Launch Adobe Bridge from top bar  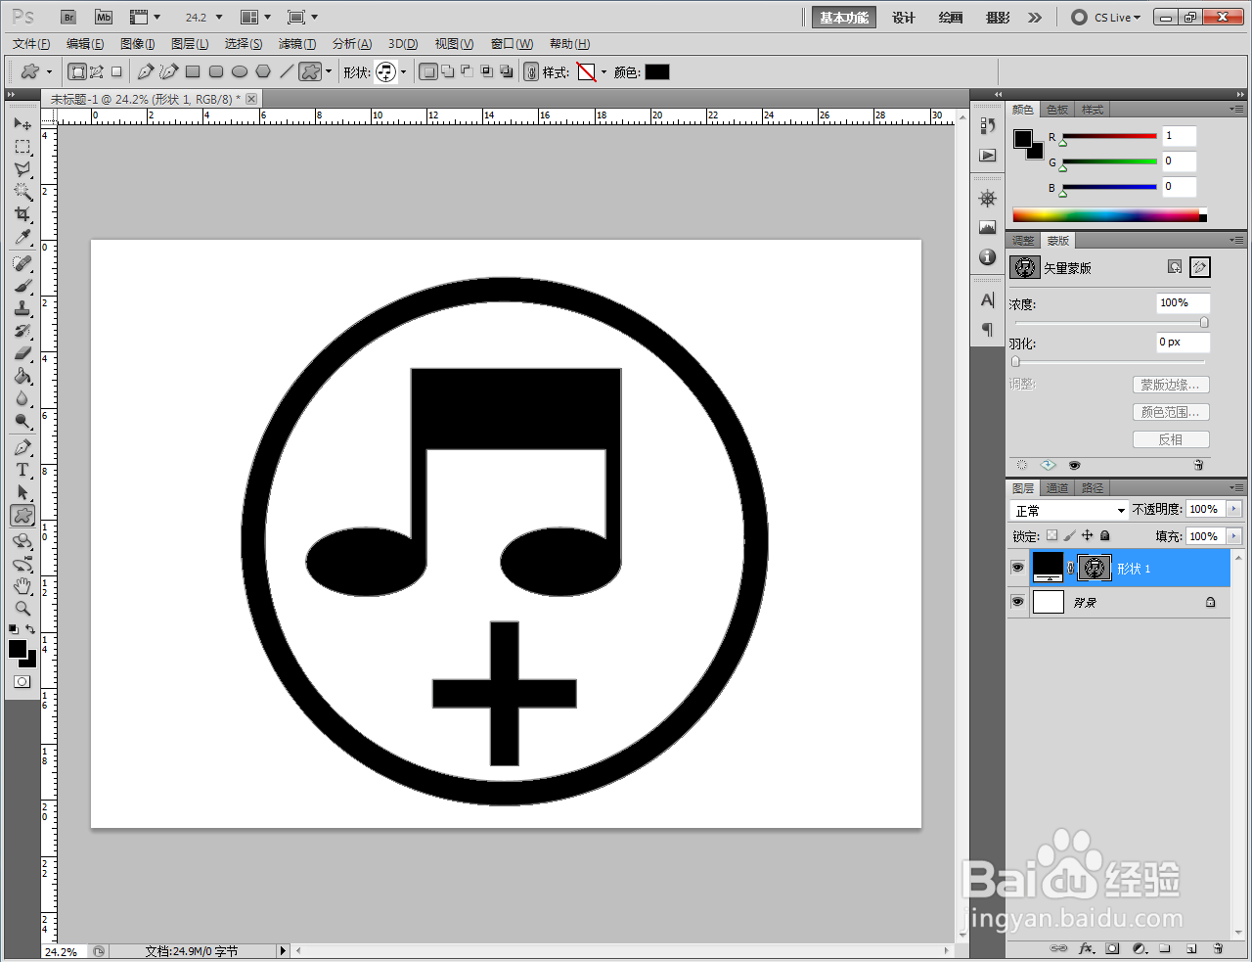[x=68, y=18]
